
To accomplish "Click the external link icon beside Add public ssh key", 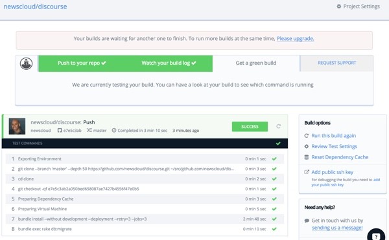I will click(307, 172).
